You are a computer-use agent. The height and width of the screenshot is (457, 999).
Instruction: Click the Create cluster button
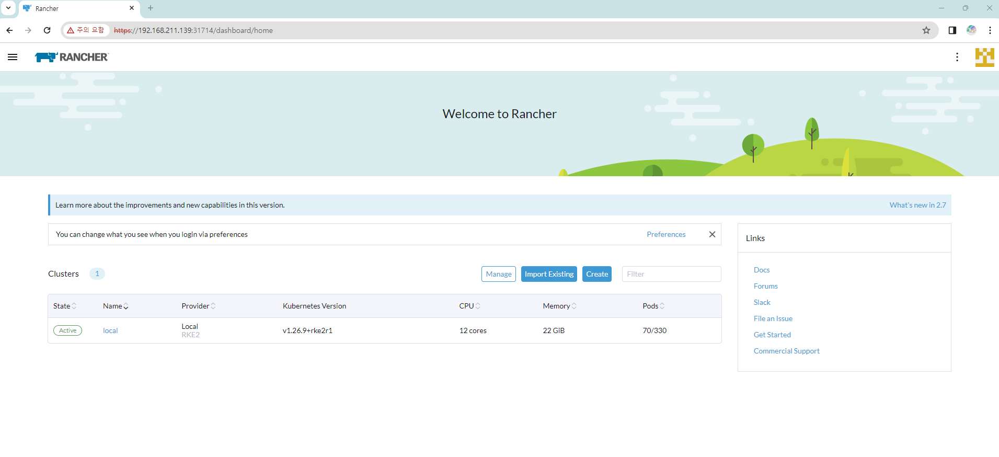(597, 274)
